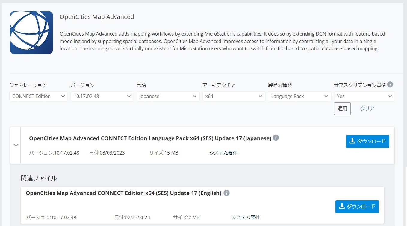Open the 言語 Japanese dropdown
This screenshot has width=407, height=226.
pyautogui.click(x=168, y=96)
